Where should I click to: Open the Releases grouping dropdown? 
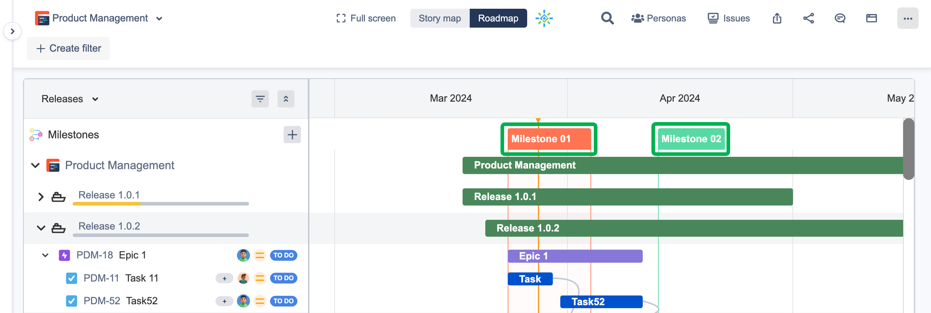(70, 99)
